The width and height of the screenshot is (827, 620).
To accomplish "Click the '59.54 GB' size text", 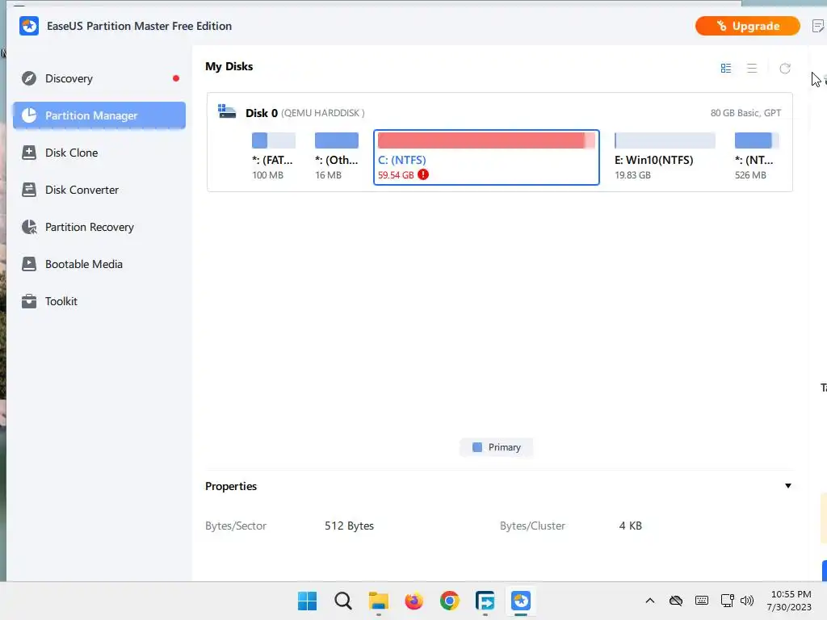I will (396, 175).
